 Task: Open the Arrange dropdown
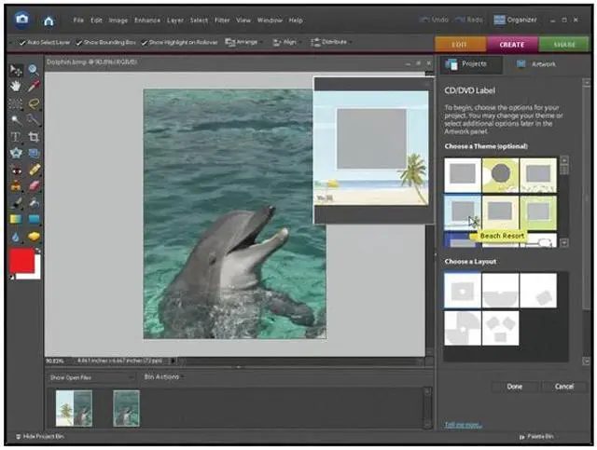[243, 42]
